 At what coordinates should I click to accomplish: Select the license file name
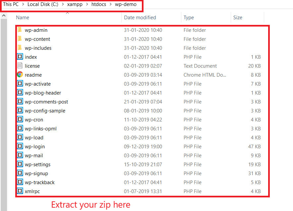coord(32,66)
